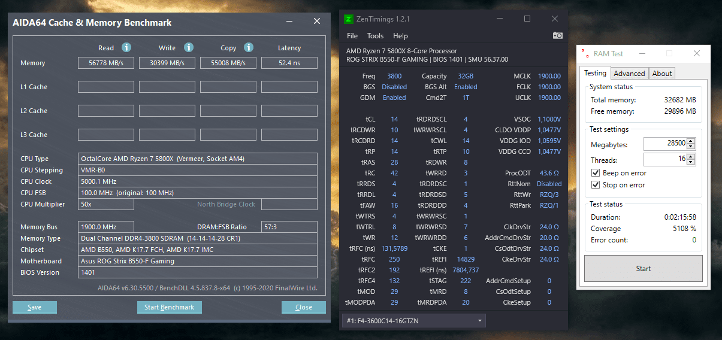Click the Memory Bus value 1900.0 MHz
The width and height of the screenshot is (722, 340).
106,227
